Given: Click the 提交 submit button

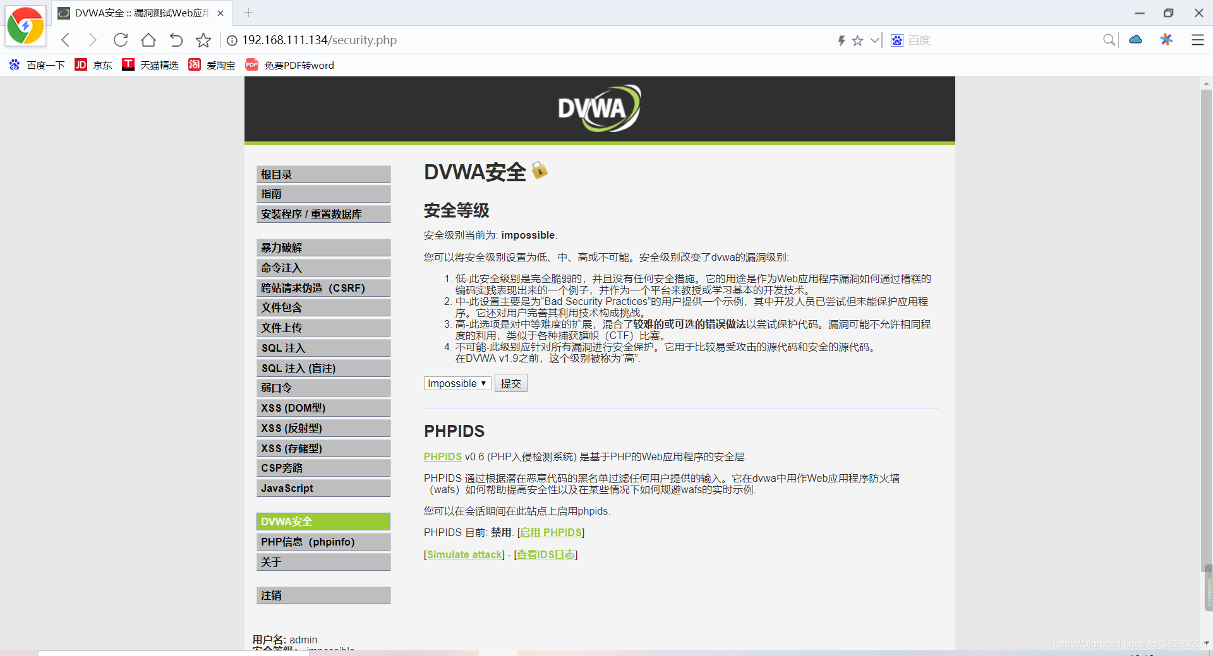Looking at the screenshot, I should [x=511, y=383].
